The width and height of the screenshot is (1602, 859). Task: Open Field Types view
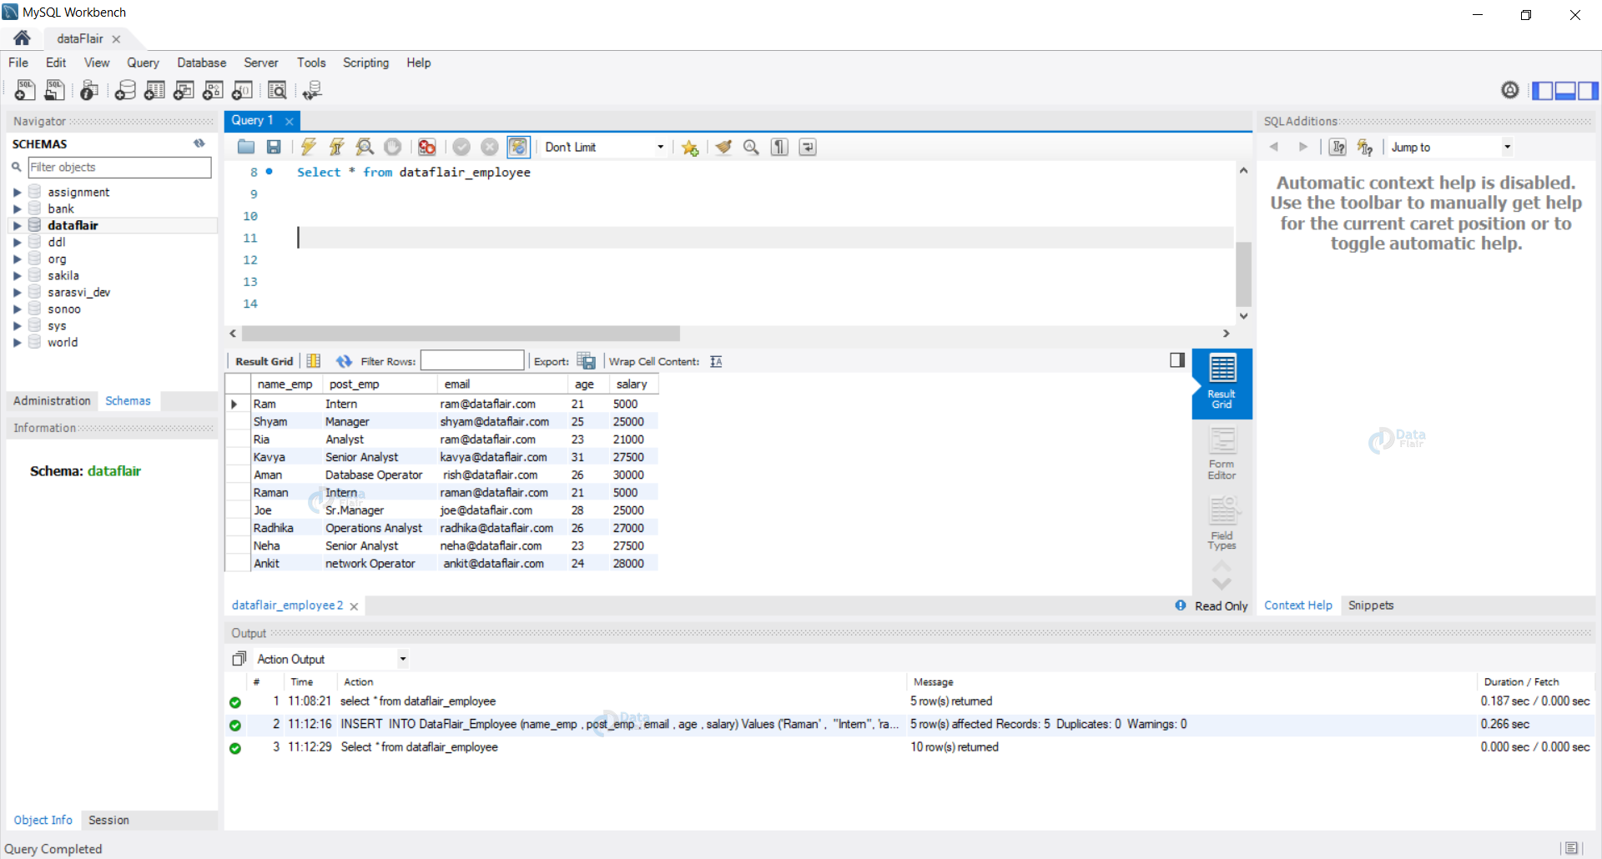[1222, 524]
